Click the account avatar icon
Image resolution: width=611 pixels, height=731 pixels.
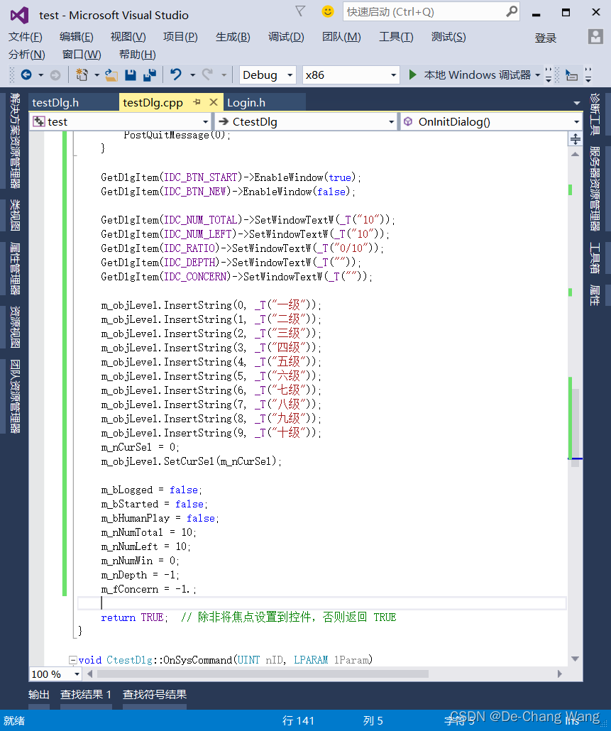[x=595, y=36]
